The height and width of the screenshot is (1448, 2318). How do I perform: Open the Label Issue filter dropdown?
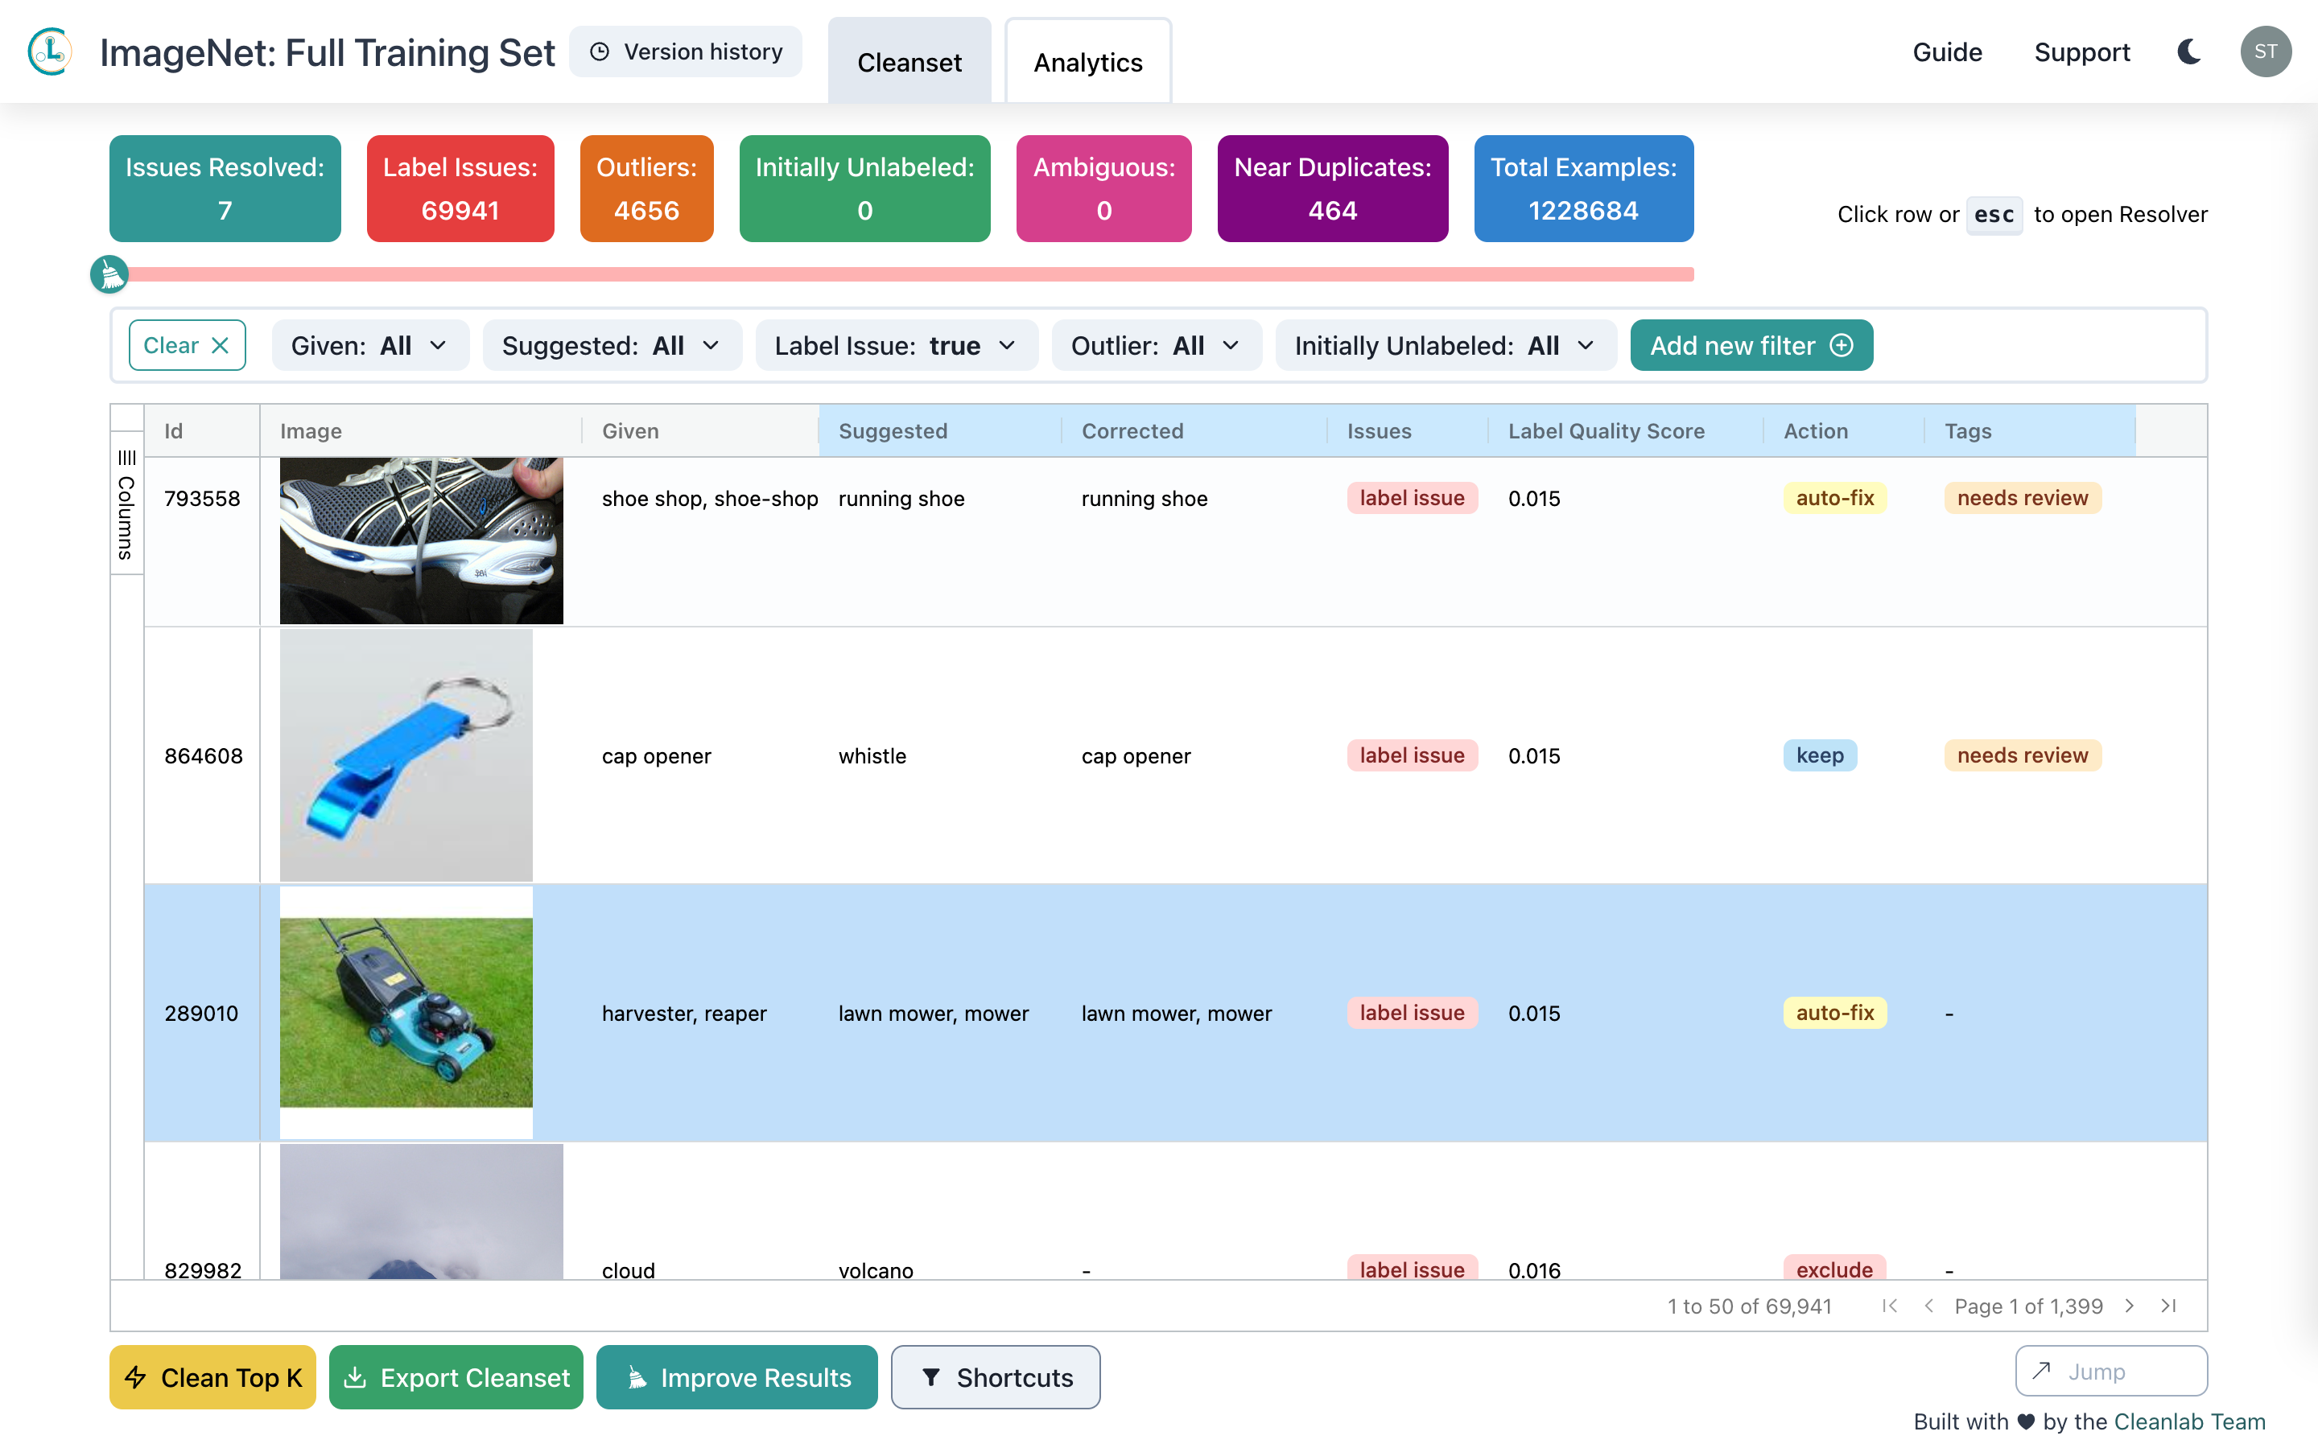(x=897, y=345)
